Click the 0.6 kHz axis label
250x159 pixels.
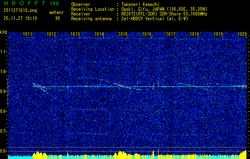(x=3, y=151)
